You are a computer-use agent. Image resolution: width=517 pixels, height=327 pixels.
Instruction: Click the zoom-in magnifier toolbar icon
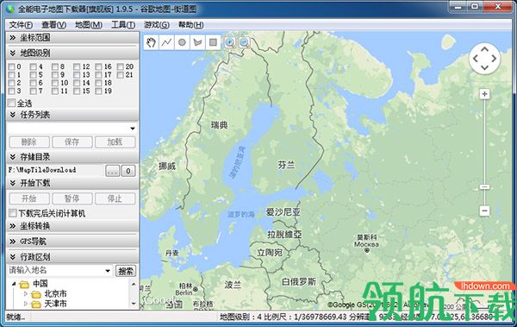tap(230, 42)
